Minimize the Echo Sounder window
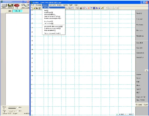This screenshot has height=116, width=149. pos(23,2)
